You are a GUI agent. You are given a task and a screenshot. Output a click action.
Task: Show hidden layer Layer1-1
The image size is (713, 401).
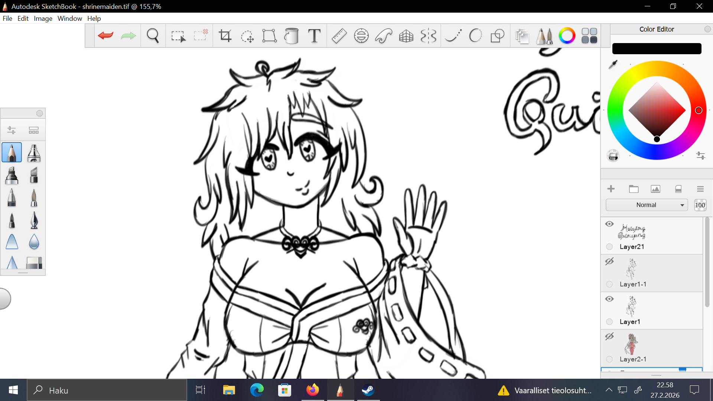[609, 261]
